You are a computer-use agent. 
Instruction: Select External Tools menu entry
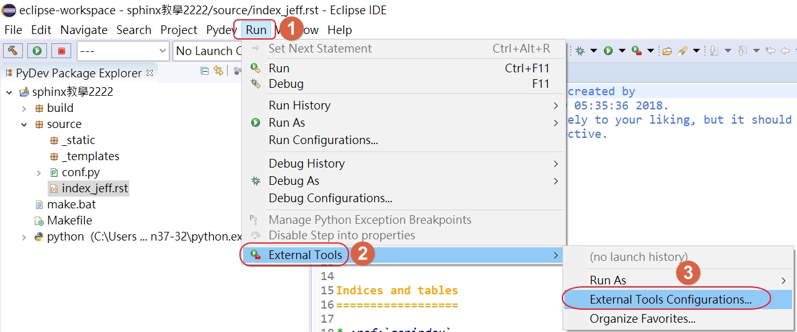(x=403, y=255)
